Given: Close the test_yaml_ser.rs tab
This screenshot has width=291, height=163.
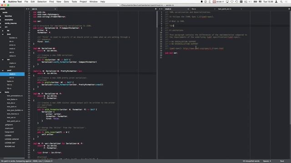Looking at the screenshot, I should [x=241, y=9].
